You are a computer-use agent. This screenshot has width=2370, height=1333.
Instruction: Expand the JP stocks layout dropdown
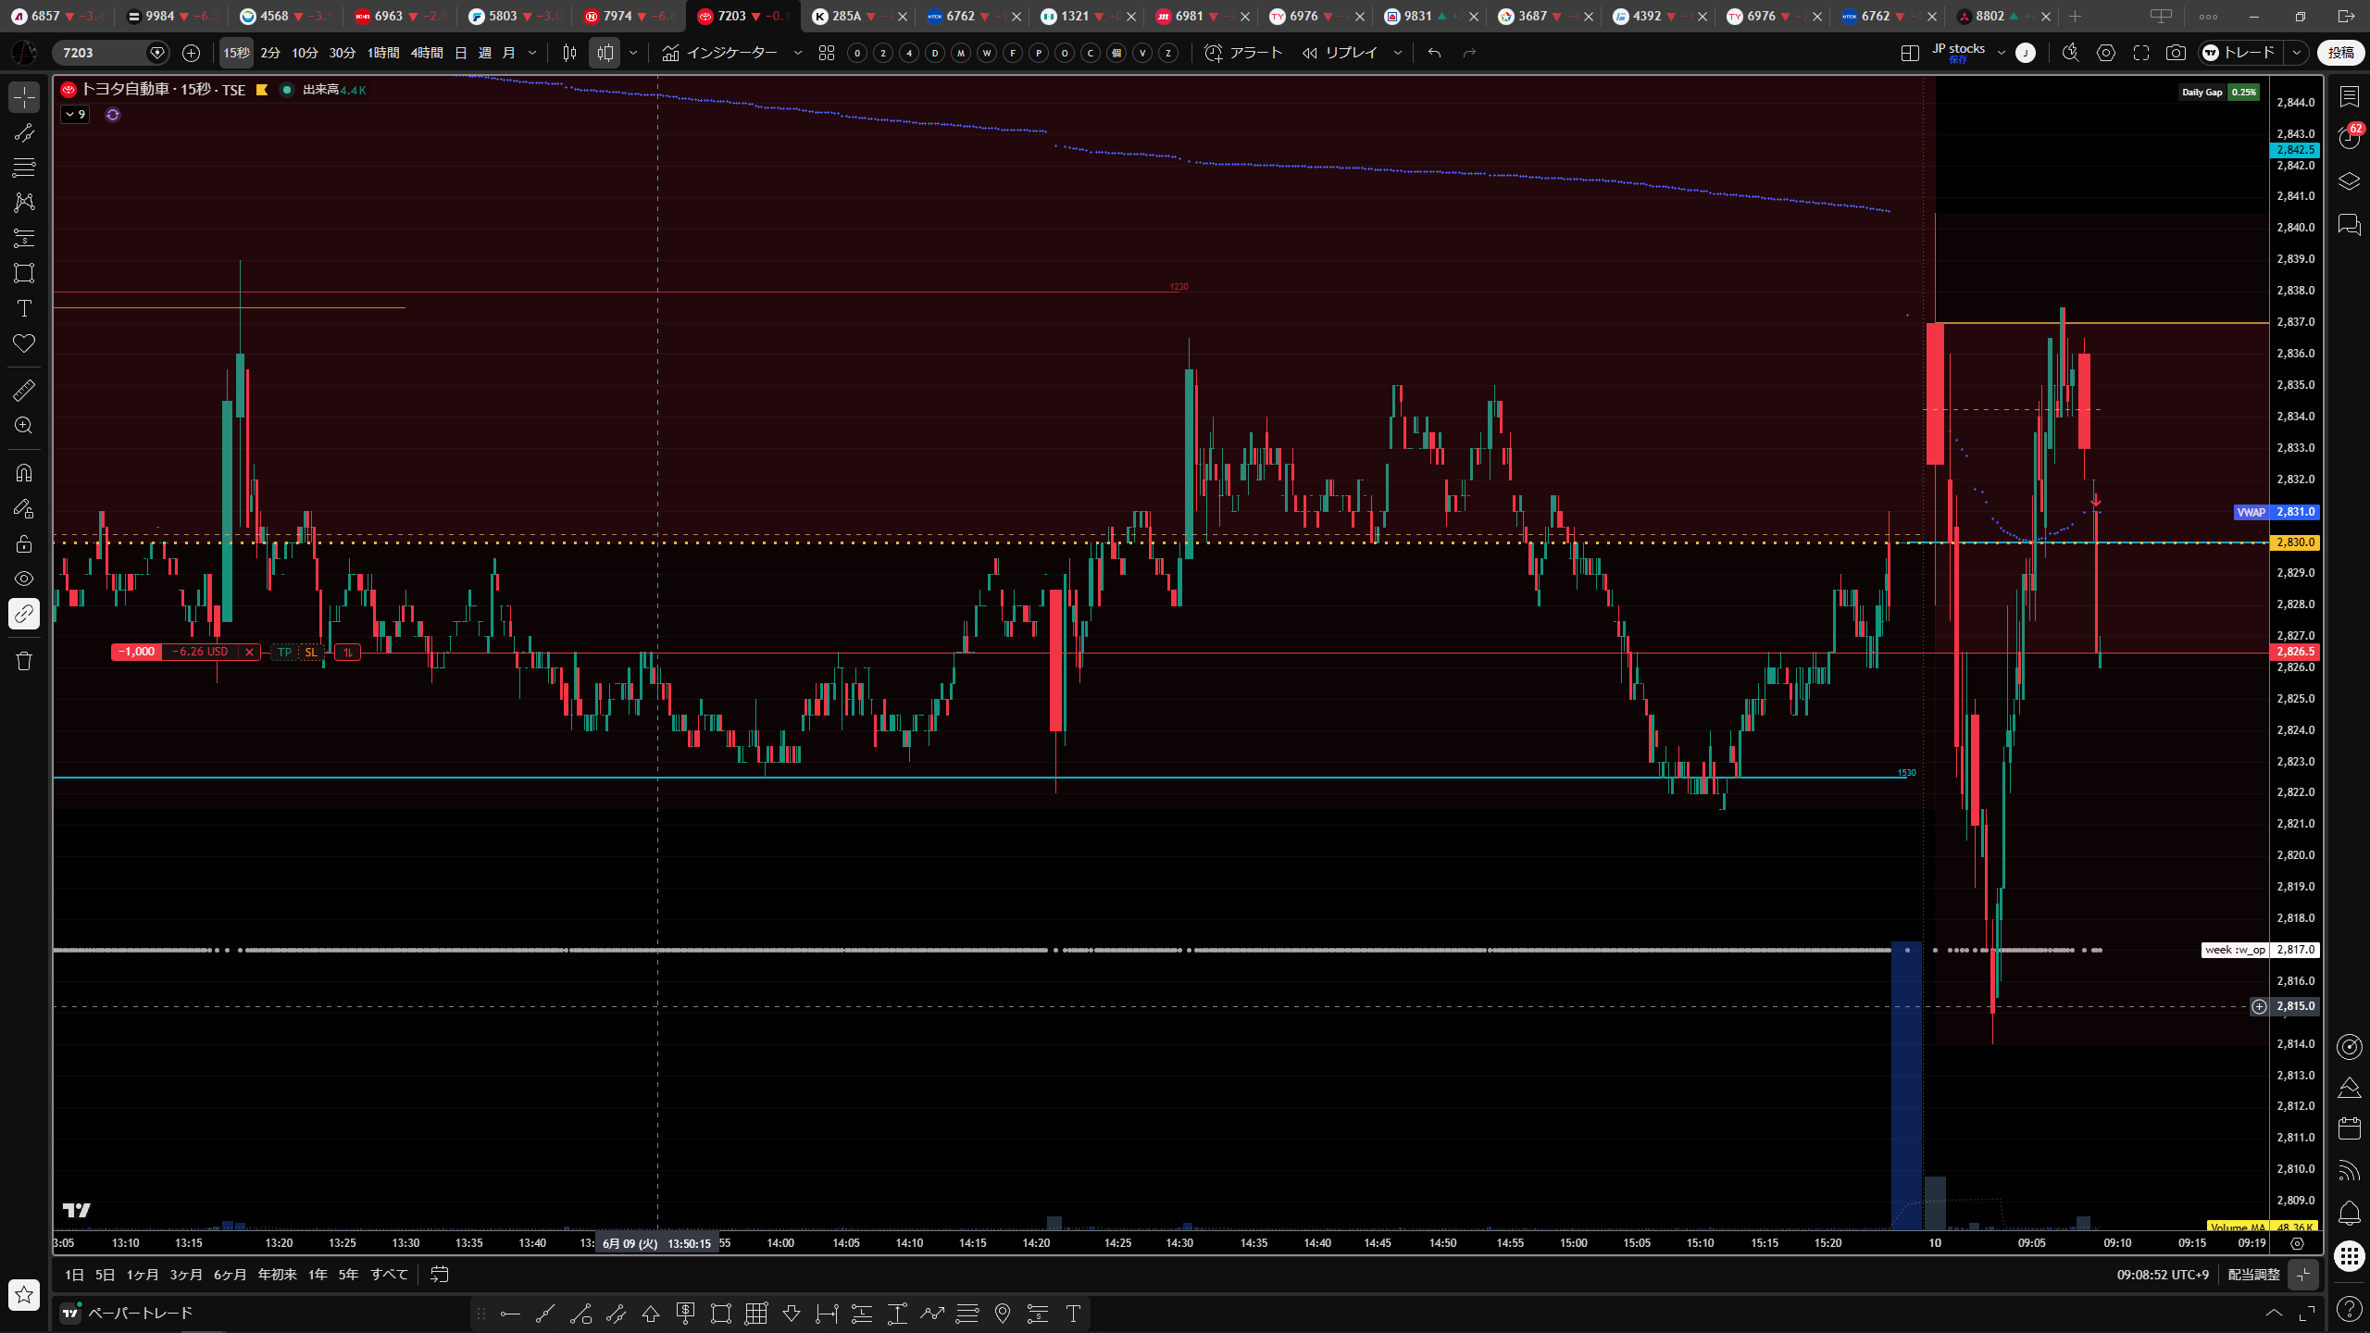[x=2002, y=53]
